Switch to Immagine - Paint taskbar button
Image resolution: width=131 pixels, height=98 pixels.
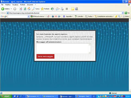pyautogui.click(x=83, y=96)
